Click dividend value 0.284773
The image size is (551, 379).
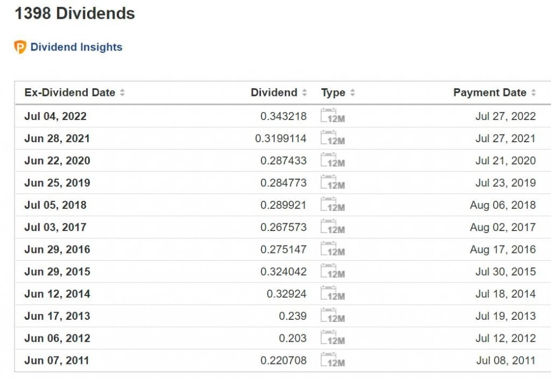click(x=284, y=183)
